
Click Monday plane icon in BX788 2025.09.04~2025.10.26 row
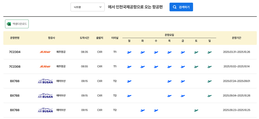point(129,96)
